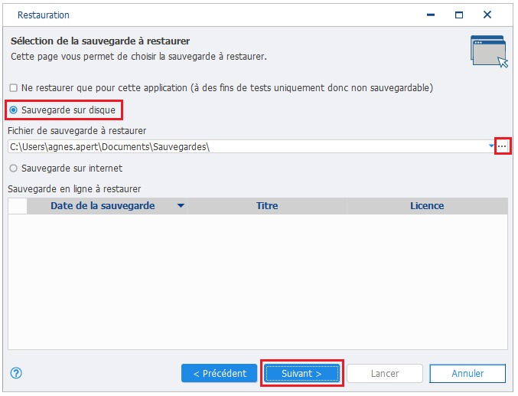
Task: Click the blue help question mark icon
Action: point(16,373)
